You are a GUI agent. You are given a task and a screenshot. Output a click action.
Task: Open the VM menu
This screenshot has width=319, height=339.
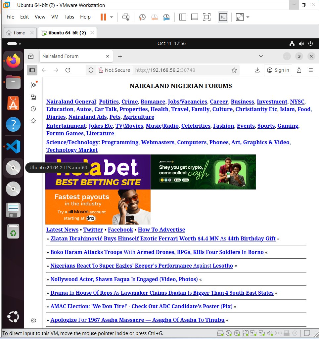pos(55,17)
